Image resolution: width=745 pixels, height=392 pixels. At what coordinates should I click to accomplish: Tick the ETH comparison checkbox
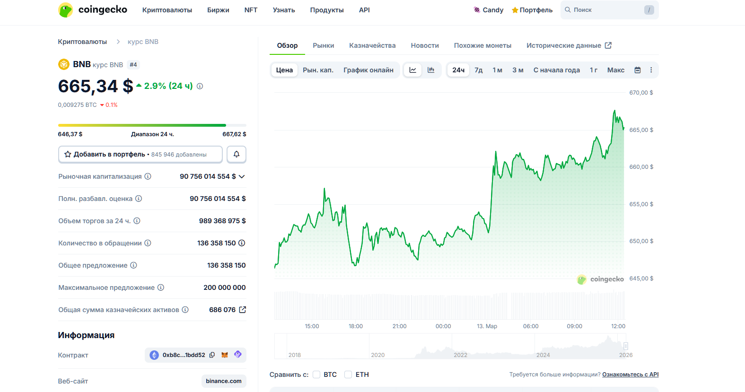[x=348, y=375]
